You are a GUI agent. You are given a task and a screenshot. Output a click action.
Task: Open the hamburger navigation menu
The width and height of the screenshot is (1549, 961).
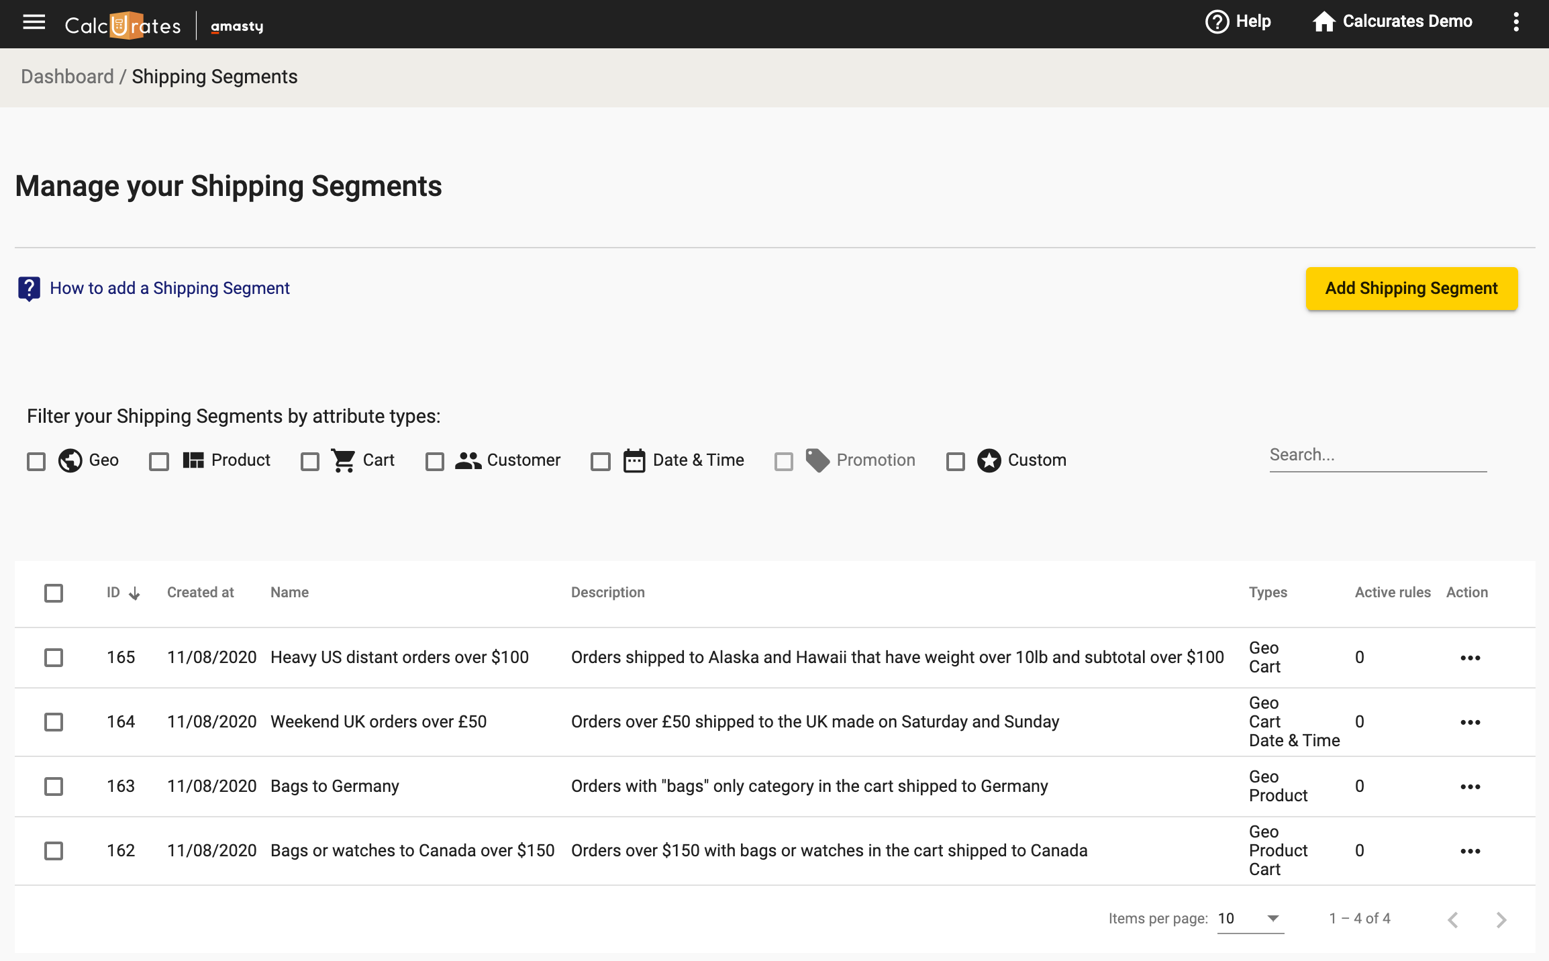[x=34, y=23]
